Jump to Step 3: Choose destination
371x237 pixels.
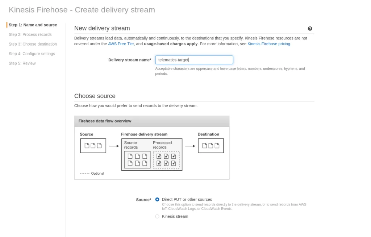(x=33, y=44)
